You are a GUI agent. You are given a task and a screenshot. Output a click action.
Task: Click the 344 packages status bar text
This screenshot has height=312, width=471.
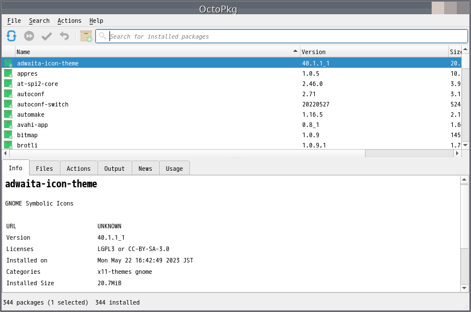tap(46, 302)
